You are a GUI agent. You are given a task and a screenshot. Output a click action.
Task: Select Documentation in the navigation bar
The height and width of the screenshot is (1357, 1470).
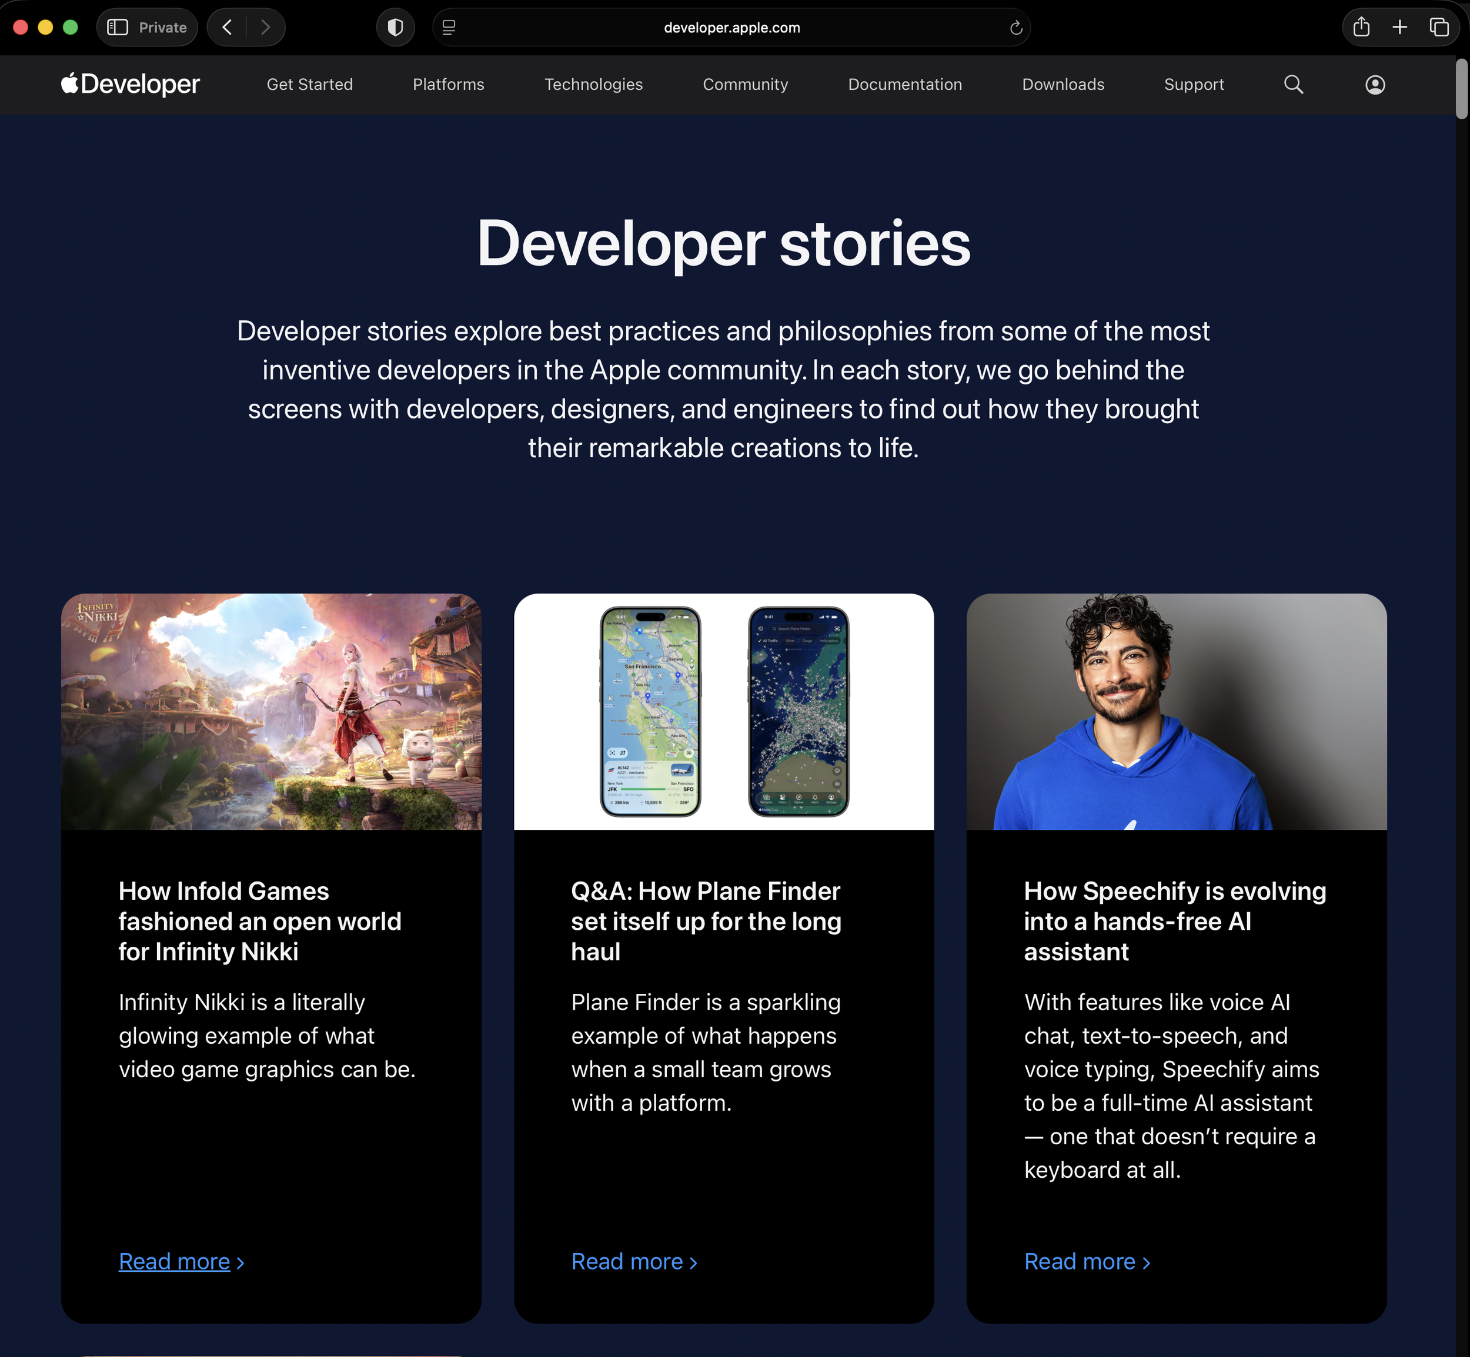tap(904, 85)
